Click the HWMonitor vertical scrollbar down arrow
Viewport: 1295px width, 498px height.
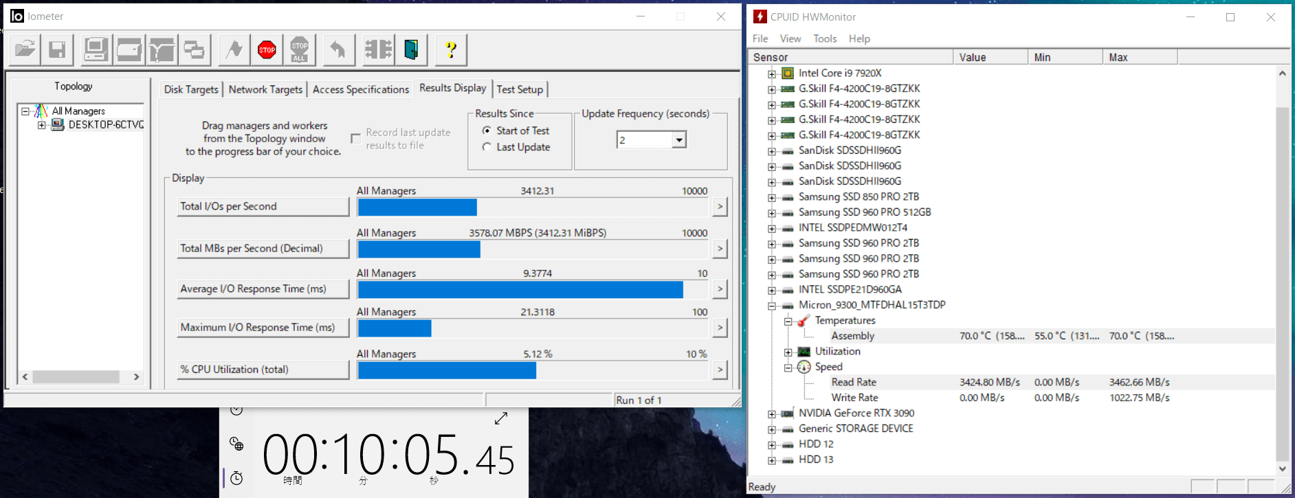point(1282,468)
